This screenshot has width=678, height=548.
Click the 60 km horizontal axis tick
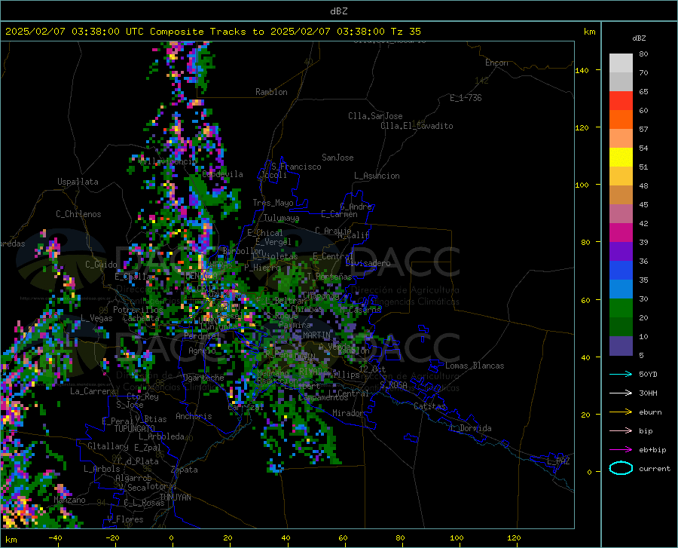tap(343, 537)
